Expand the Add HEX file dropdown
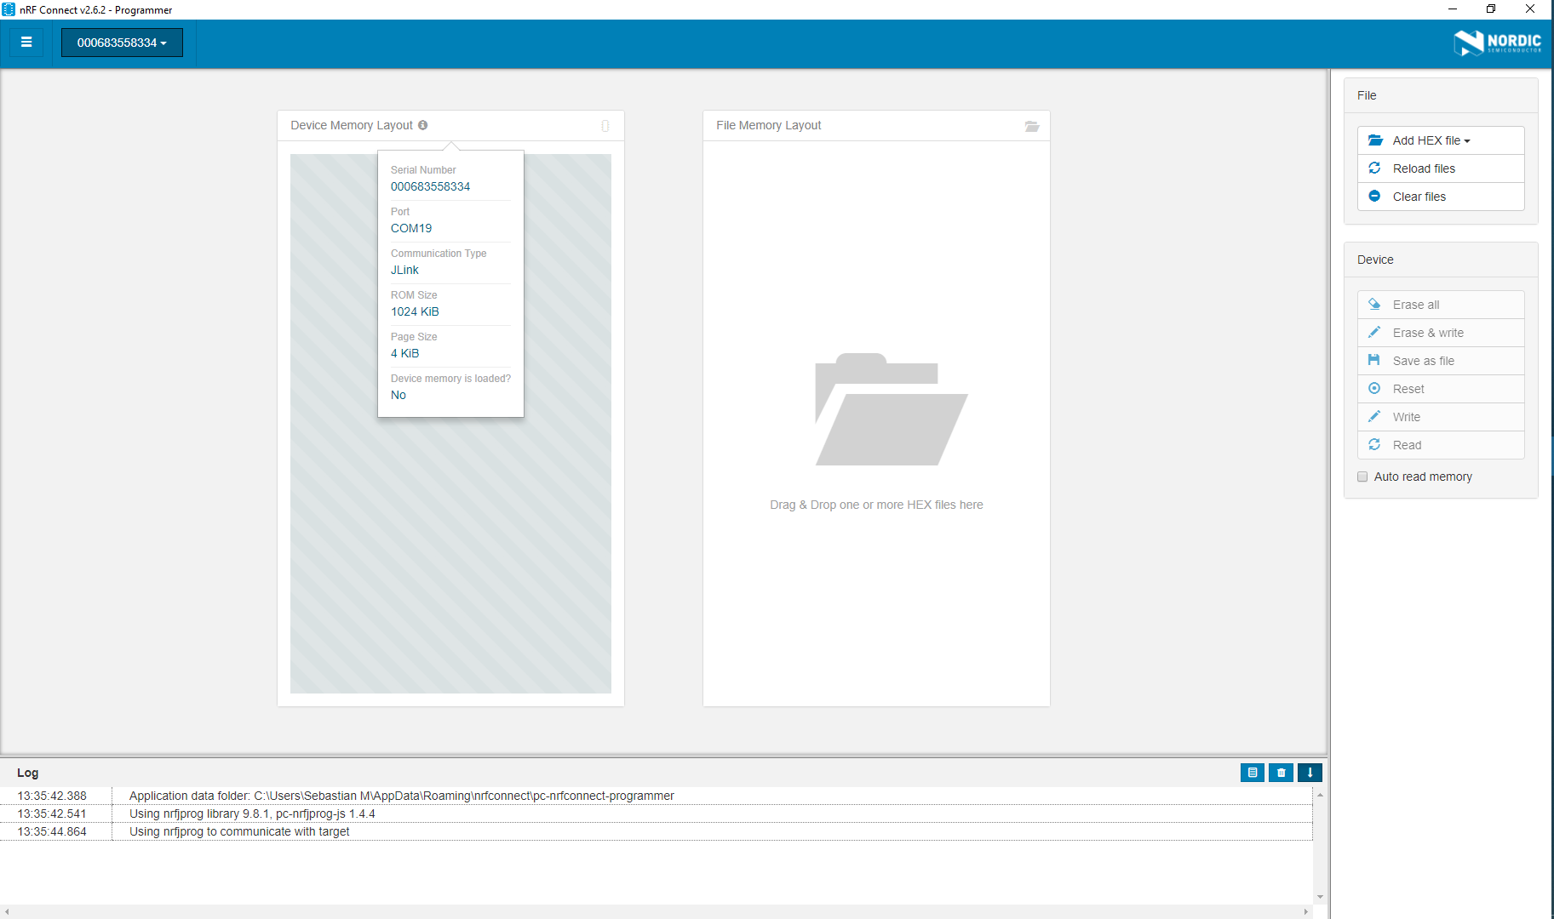This screenshot has height=919, width=1554. pos(1441,140)
